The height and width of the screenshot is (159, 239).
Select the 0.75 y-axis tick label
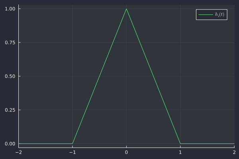pyautogui.click(x=10, y=43)
